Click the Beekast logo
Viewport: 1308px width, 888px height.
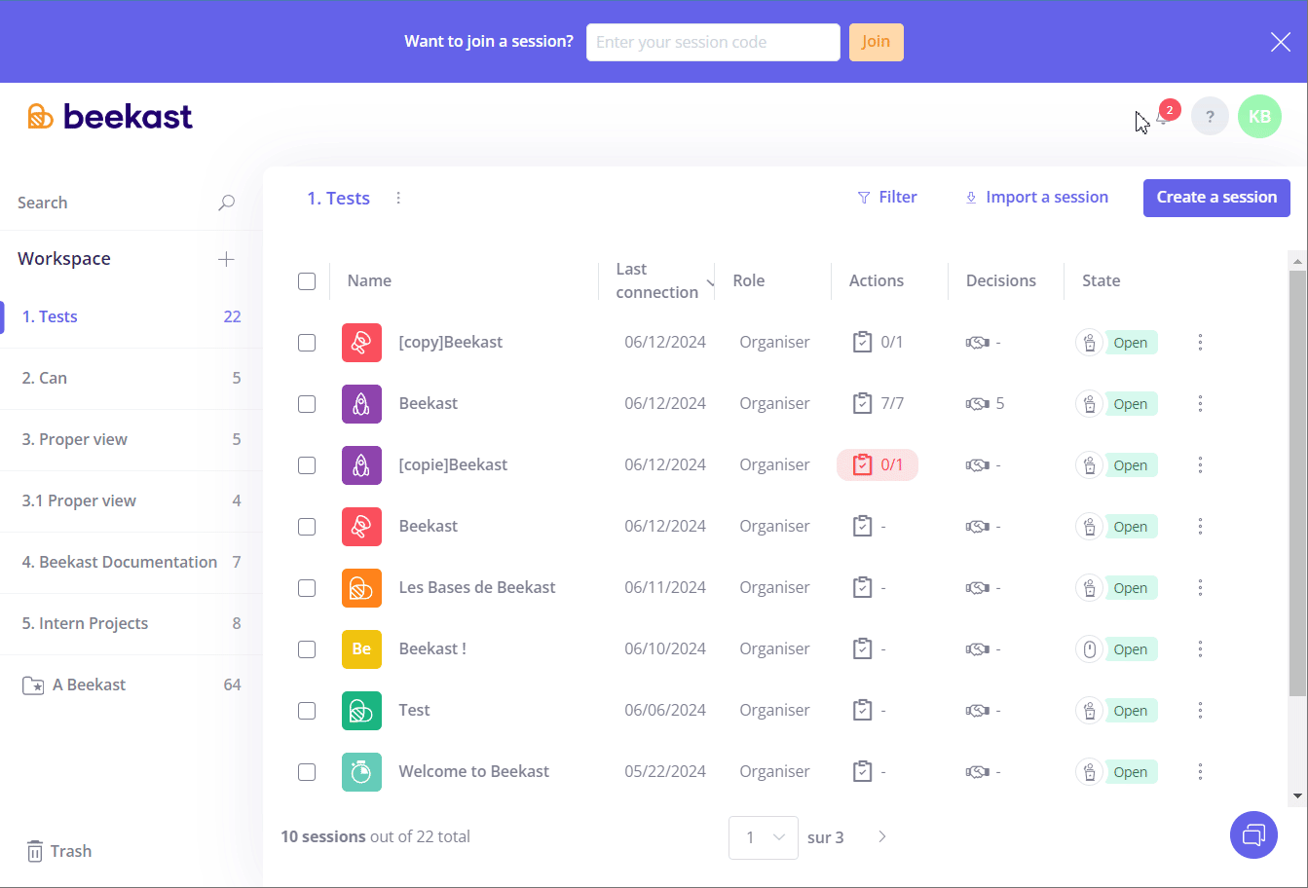(x=110, y=117)
